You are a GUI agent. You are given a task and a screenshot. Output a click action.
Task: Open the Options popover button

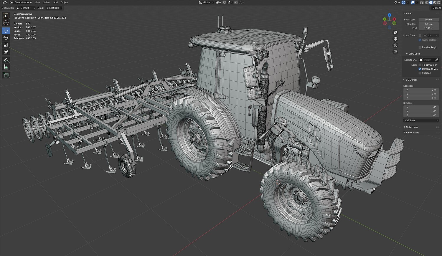[437, 8]
